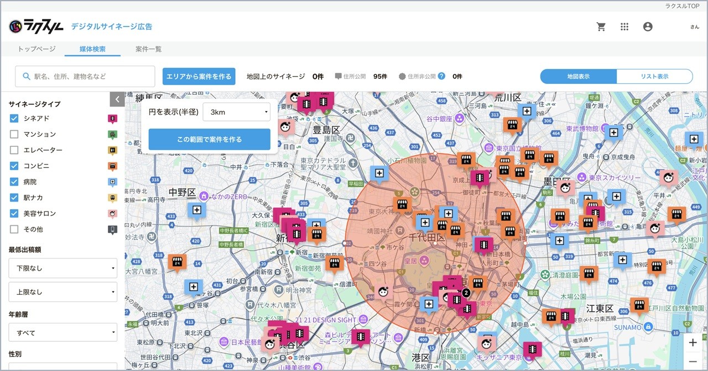Viewport: 708px width, 371px height.
Task: Click the エリアから案件を作る button
Action: pos(199,76)
